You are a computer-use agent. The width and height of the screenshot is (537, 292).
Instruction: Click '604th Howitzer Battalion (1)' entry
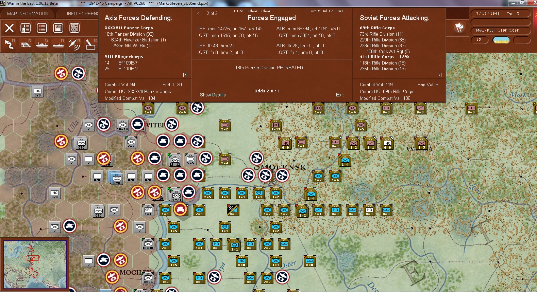(x=138, y=40)
